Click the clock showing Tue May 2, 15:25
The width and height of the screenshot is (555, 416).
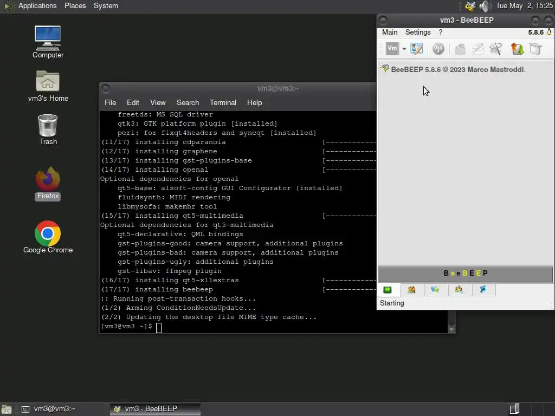click(x=524, y=5)
